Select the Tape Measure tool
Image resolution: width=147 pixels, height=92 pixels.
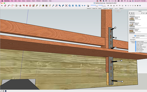(37, 6)
